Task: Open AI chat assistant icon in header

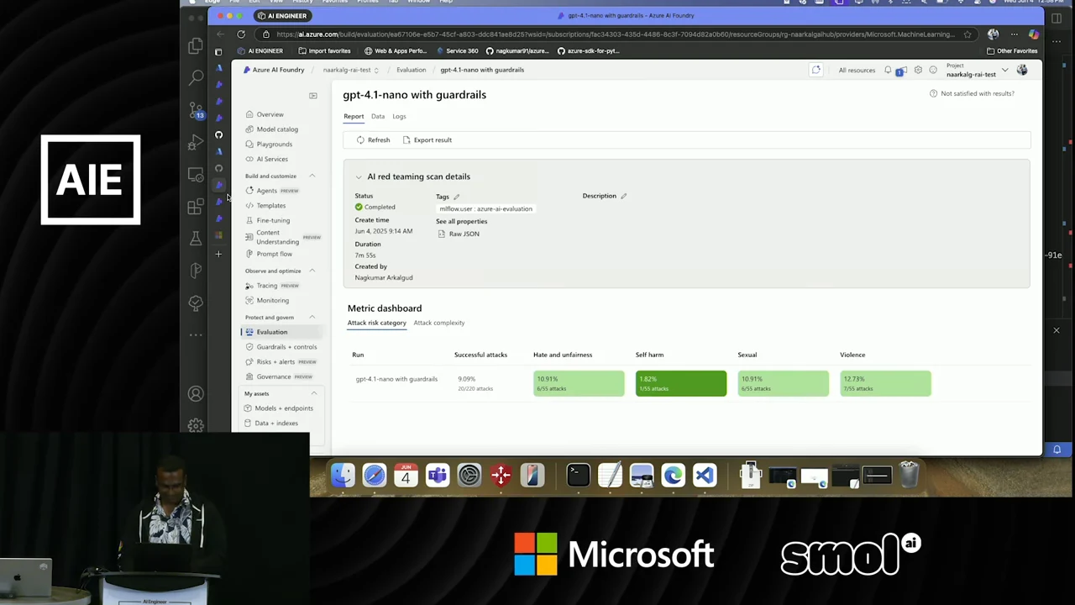Action: pos(815,70)
